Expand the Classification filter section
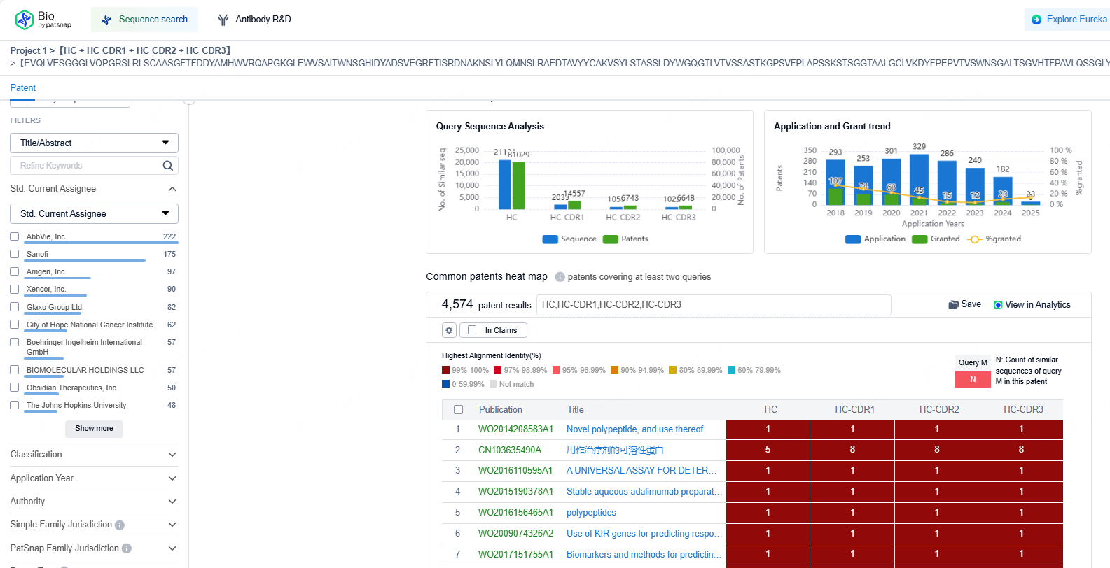This screenshot has width=1110, height=568. (94, 455)
